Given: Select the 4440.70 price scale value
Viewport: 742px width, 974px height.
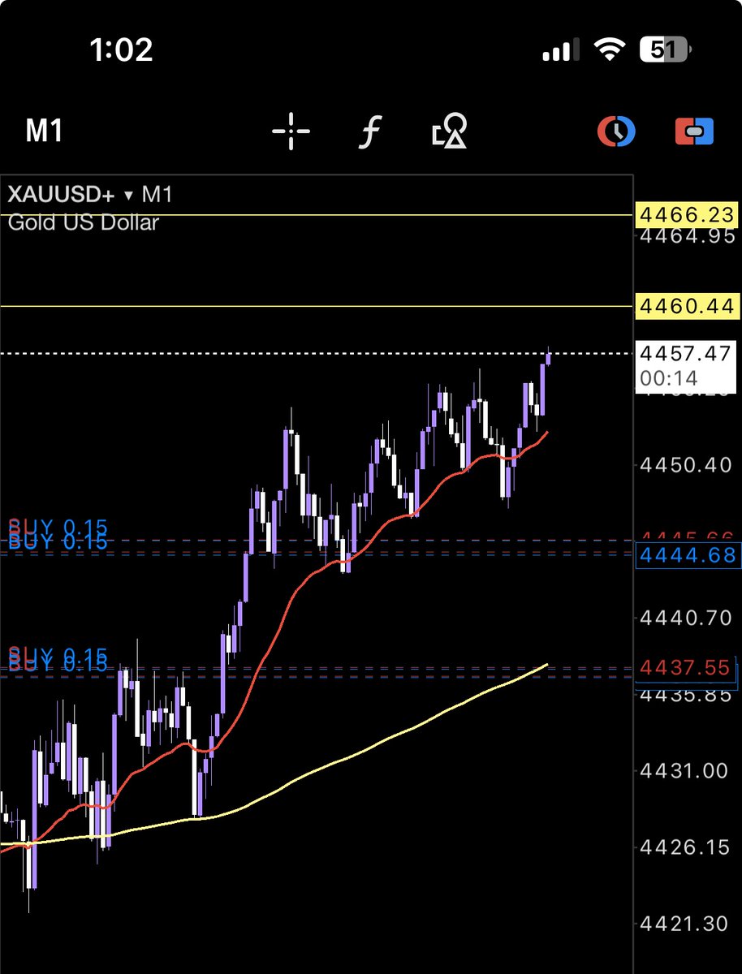Looking at the screenshot, I should coord(686,618).
